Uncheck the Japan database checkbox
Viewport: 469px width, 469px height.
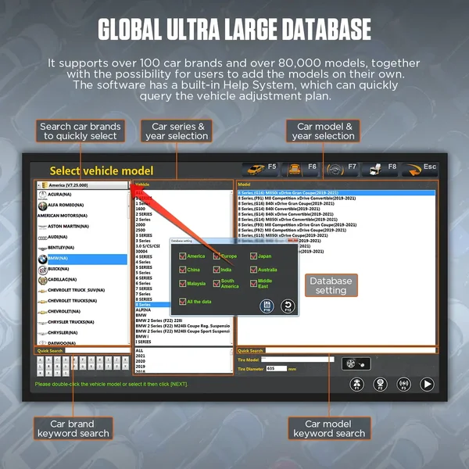click(x=253, y=256)
